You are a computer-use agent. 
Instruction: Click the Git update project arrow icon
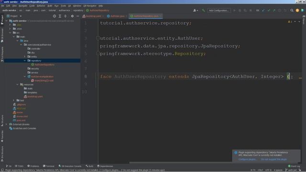click(263, 11)
